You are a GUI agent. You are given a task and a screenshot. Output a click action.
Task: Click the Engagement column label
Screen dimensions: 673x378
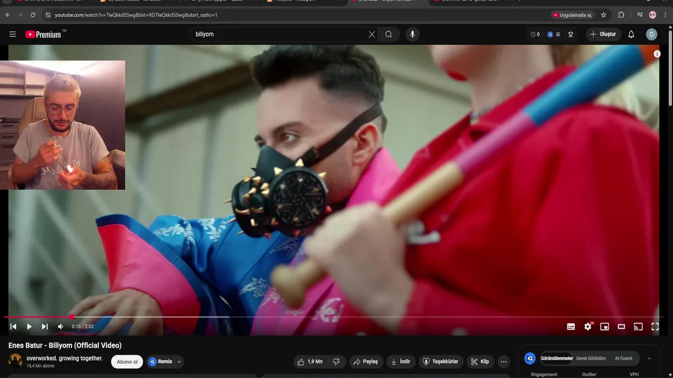point(544,374)
